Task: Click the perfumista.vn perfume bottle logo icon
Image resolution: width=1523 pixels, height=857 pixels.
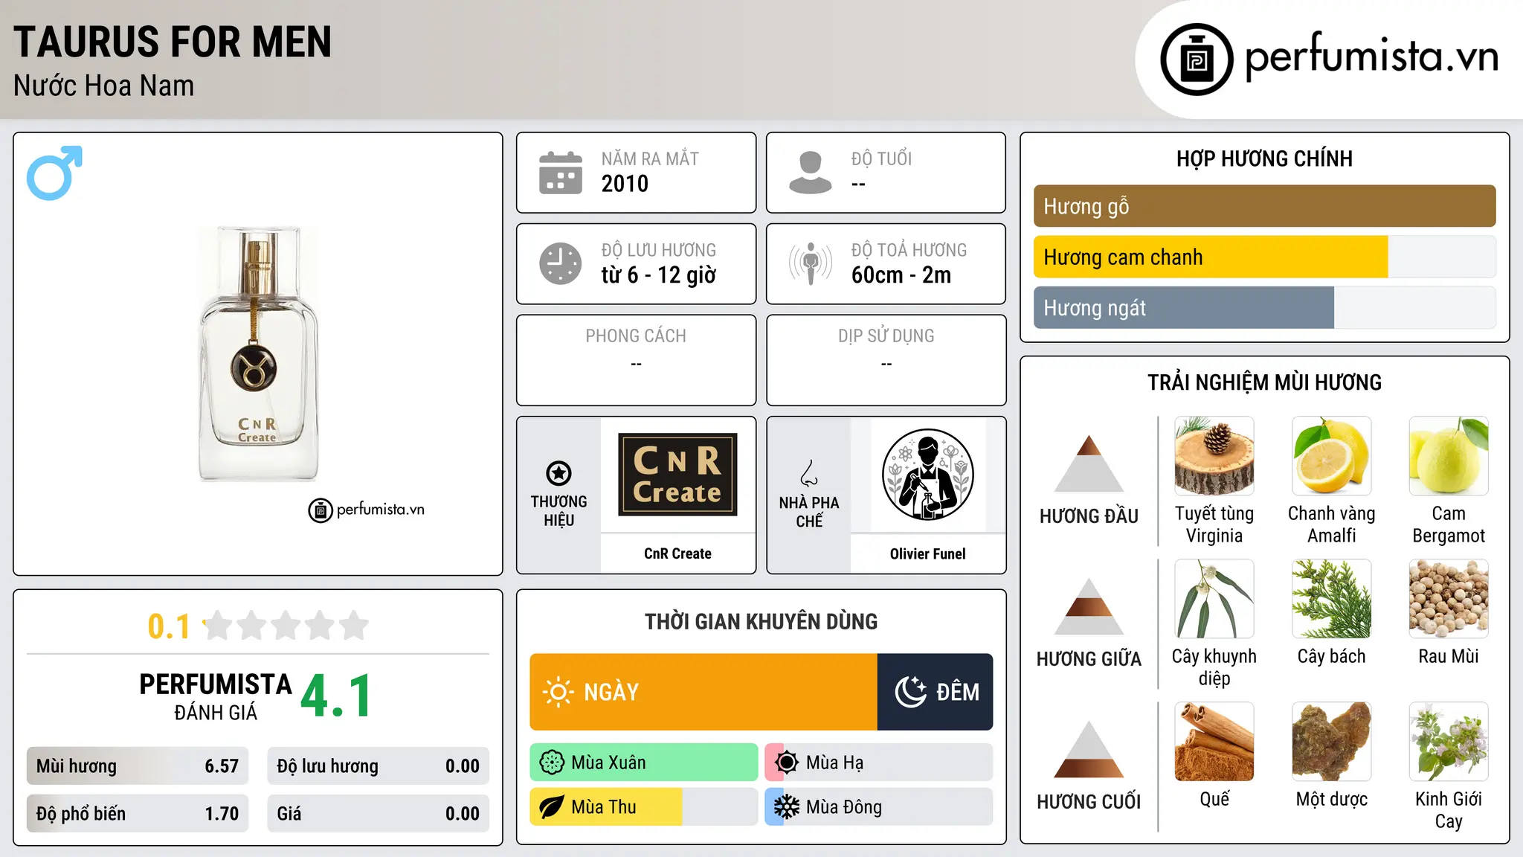Action: point(1197,60)
